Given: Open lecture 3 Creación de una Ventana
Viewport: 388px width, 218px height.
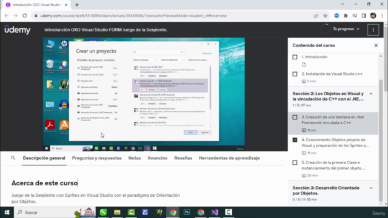Looking at the screenshot, I should tap(333, 124).
